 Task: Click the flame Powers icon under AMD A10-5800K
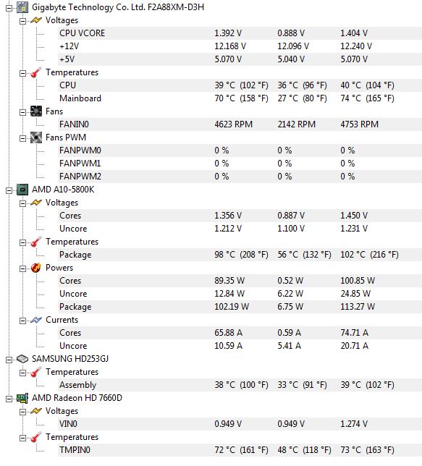(36, 268)
